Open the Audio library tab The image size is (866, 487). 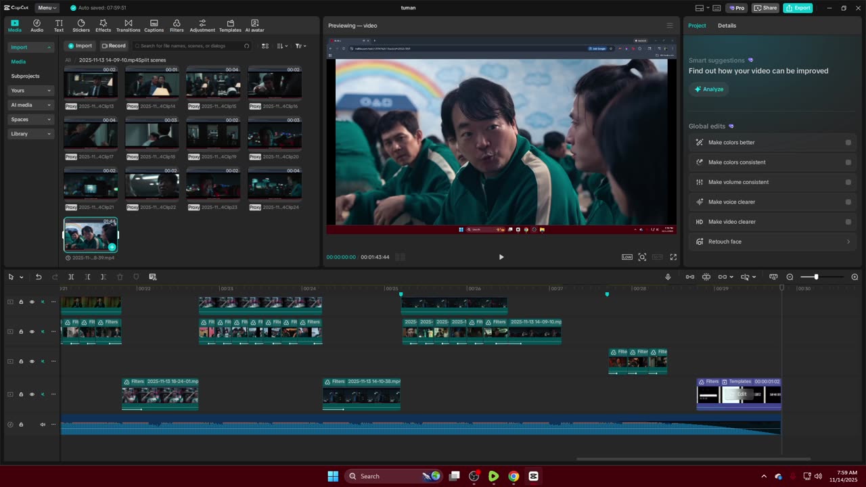click(37, 26)
